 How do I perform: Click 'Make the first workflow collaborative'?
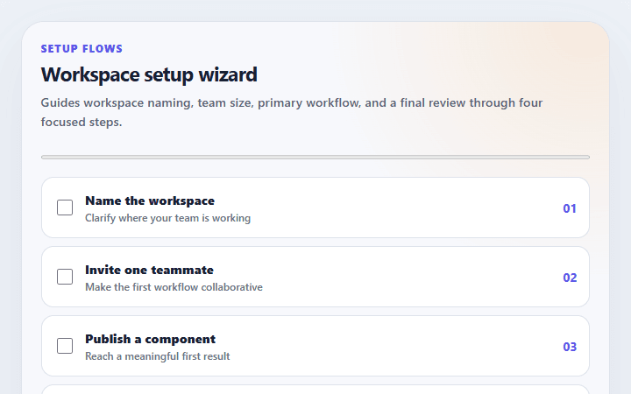[x=174, y=287]
